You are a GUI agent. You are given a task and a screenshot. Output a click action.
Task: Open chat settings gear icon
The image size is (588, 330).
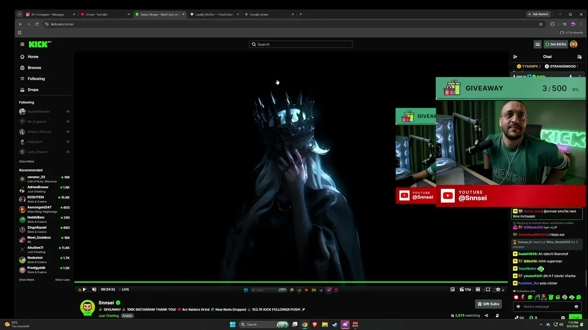click(x=563, y=318)
